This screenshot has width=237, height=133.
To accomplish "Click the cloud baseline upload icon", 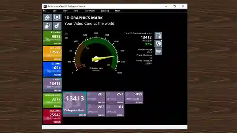I will [47, 26].
